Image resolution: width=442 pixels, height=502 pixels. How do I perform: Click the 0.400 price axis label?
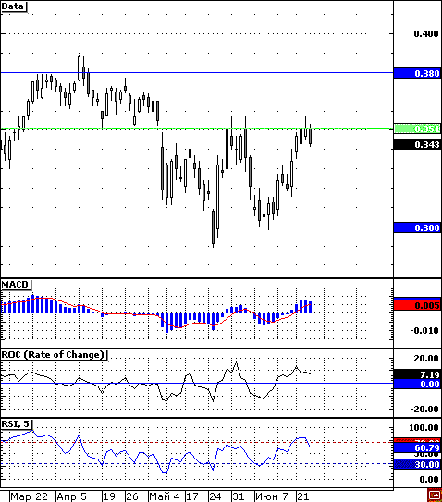point(426,33)
